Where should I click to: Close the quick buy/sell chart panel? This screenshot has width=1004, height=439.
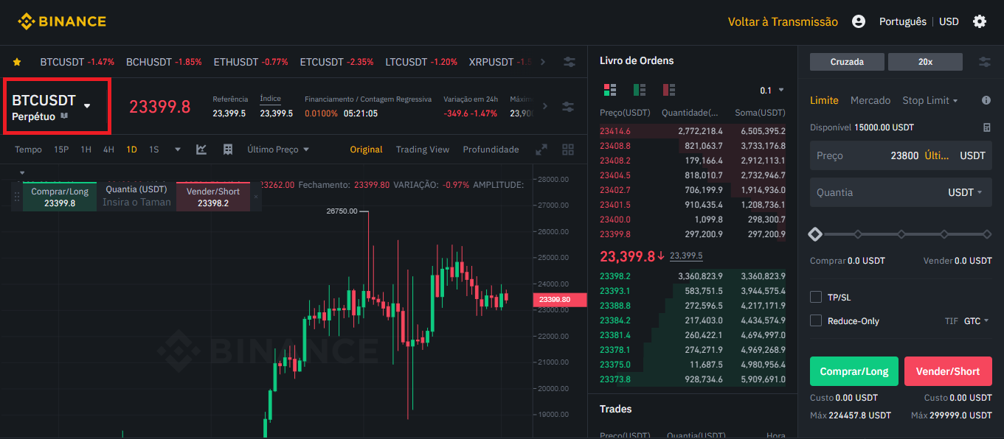tap(256, 197)
